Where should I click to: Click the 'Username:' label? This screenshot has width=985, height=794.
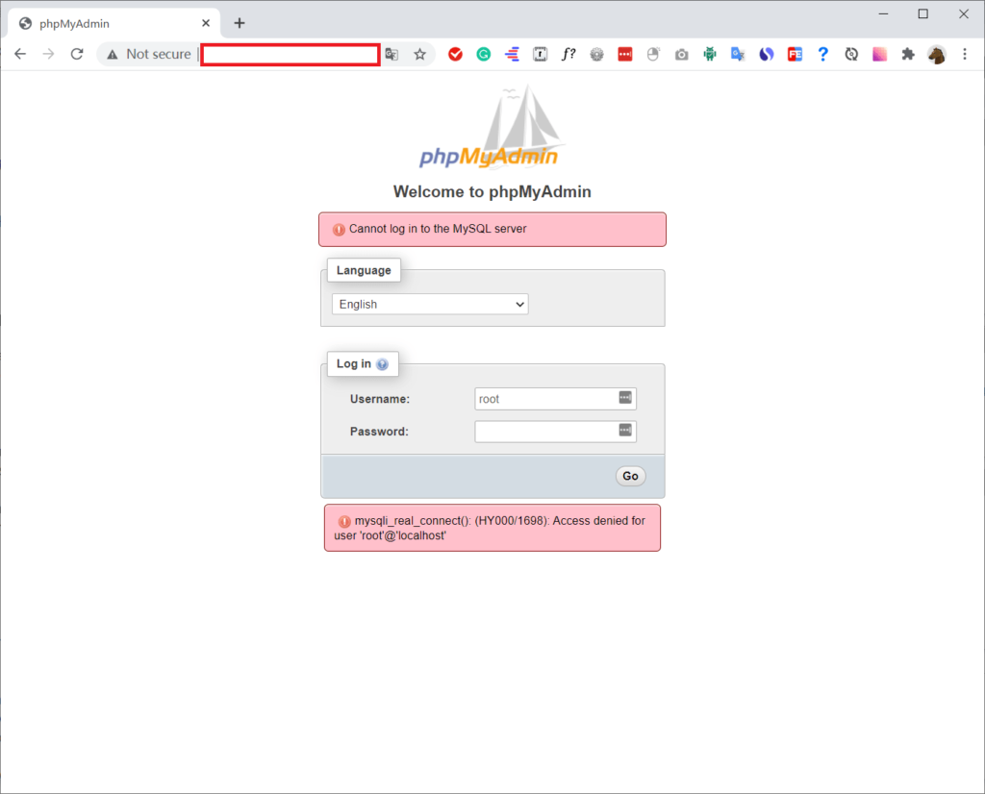(x=379, y=399)
